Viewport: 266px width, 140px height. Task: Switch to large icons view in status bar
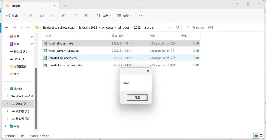(261, 136)
